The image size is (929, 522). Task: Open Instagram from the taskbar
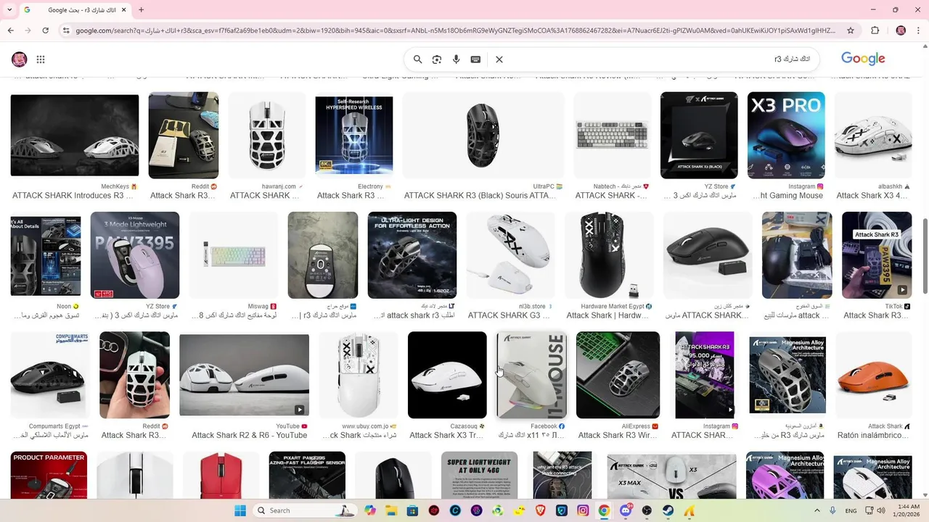click(583, 510)
